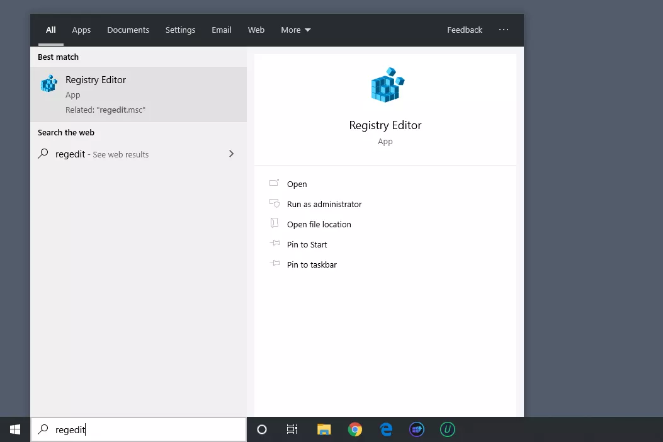Viewport: 663px width, 442px height.
Task: Click the taskbar search input containing regedit
Action: pyautogui.click(x=139, y=430)
